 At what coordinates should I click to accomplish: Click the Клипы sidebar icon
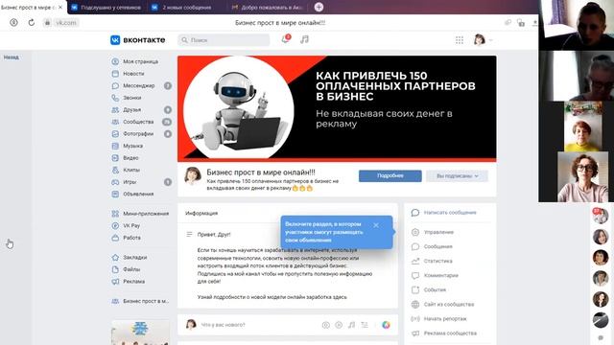pyautogui.click(x=115, y=171)
